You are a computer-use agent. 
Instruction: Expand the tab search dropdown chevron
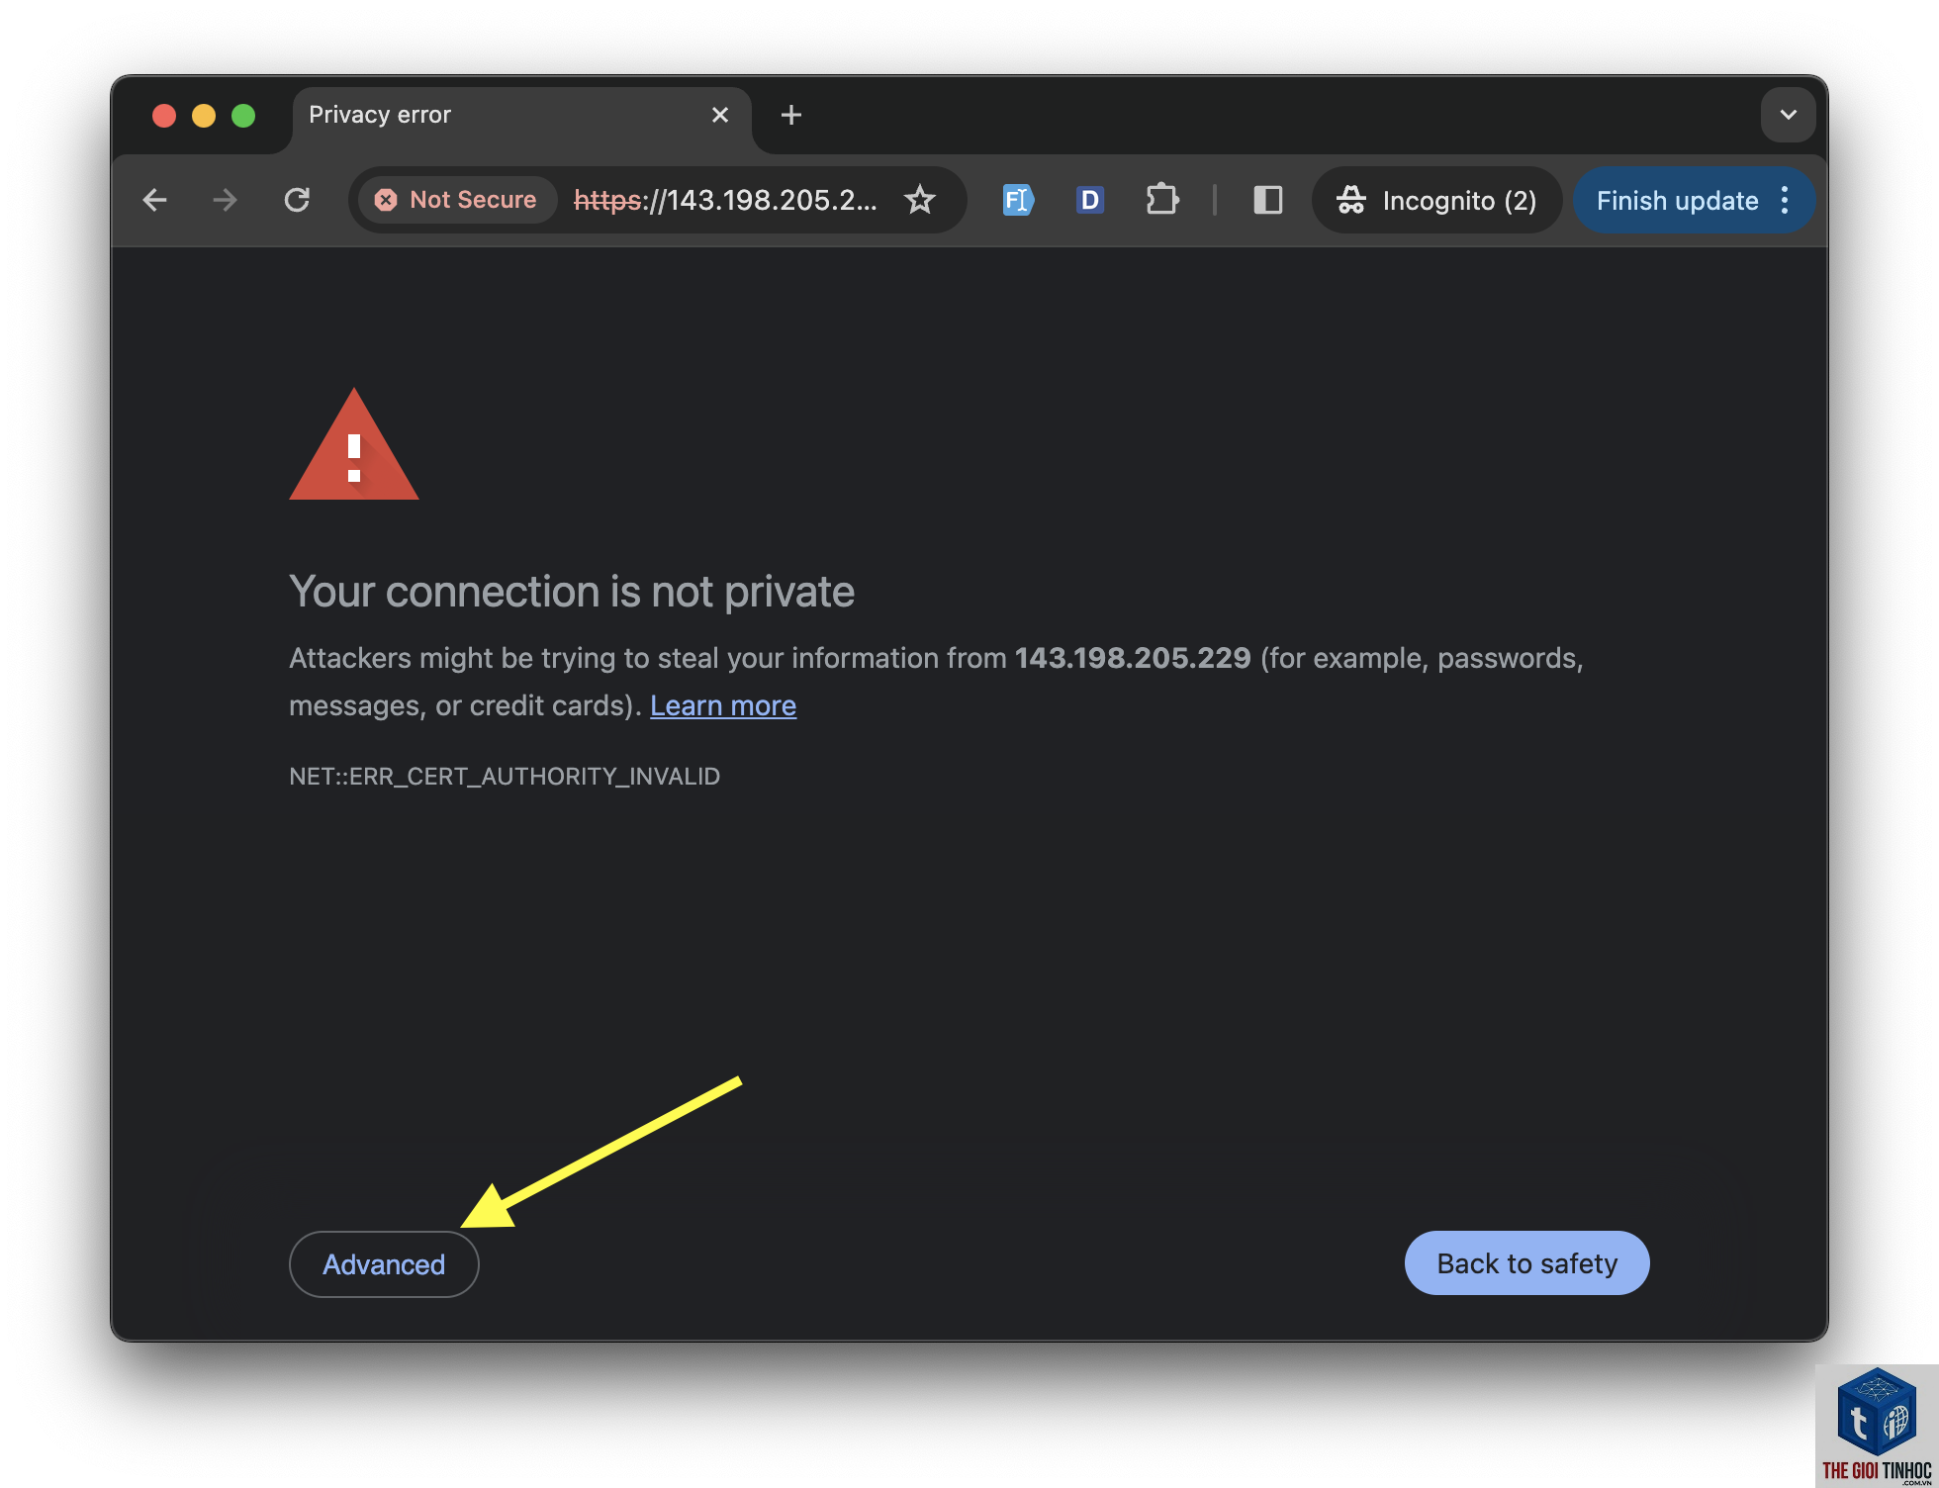click(x=1788, y=115)
